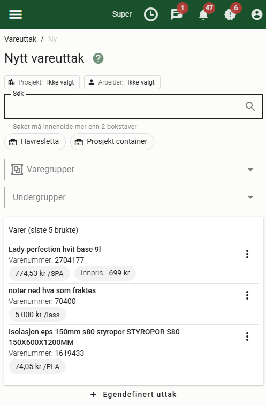266x406 pixels.
Task: Open the hamburger navigation menu
Action: (x=16, y=14)
